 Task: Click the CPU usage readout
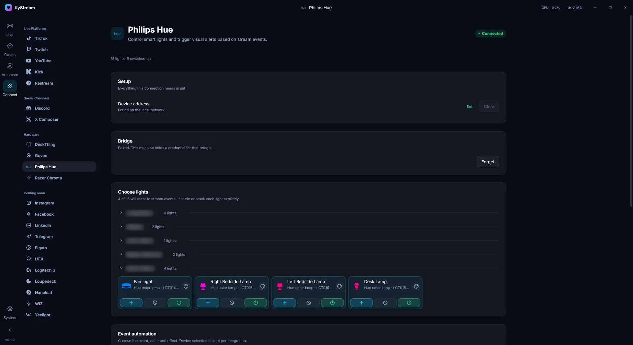551,8
